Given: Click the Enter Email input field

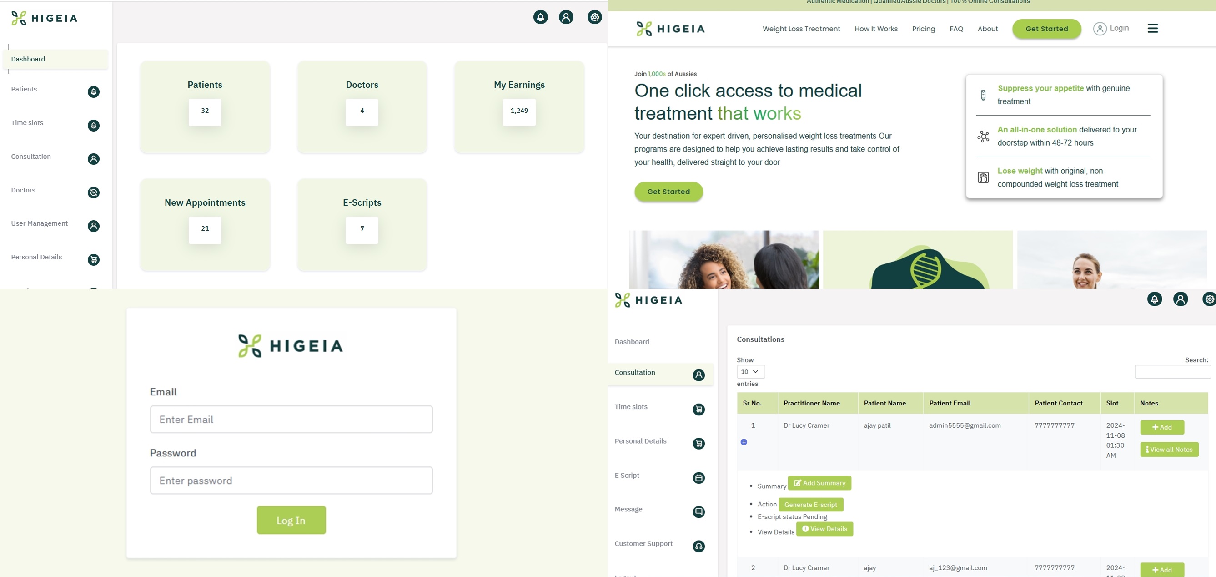Looking at the screenshot, I should pos(291,419).
